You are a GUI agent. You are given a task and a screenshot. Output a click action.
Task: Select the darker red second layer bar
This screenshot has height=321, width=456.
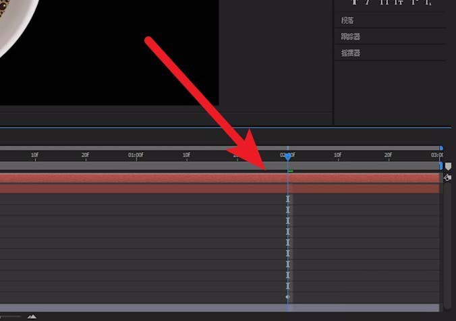[x=219, y=188]
